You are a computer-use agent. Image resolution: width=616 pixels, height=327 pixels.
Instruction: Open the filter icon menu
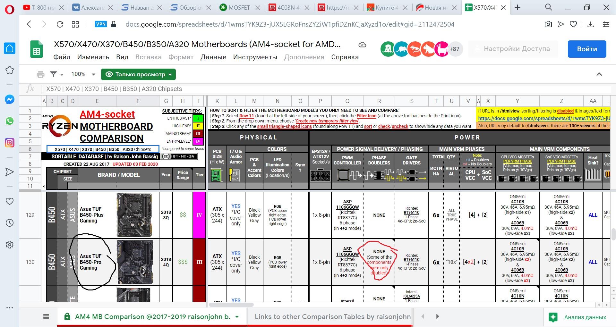click(56, 74)
